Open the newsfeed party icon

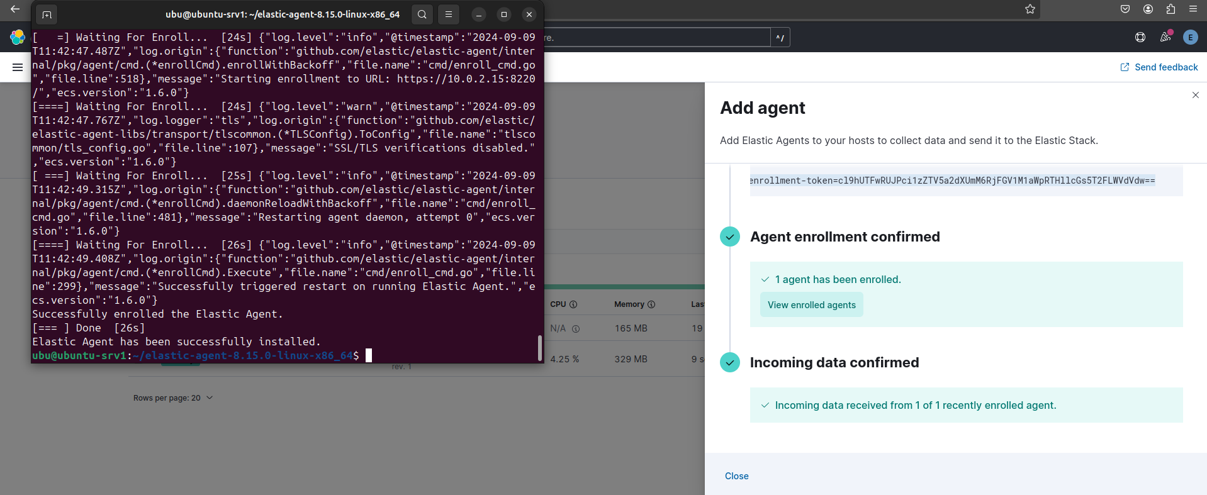click(x=1165, y=37)
